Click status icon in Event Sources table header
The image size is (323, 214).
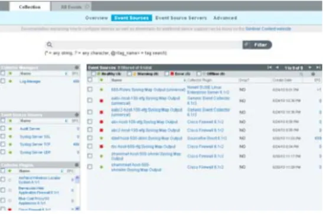(101, 80)
